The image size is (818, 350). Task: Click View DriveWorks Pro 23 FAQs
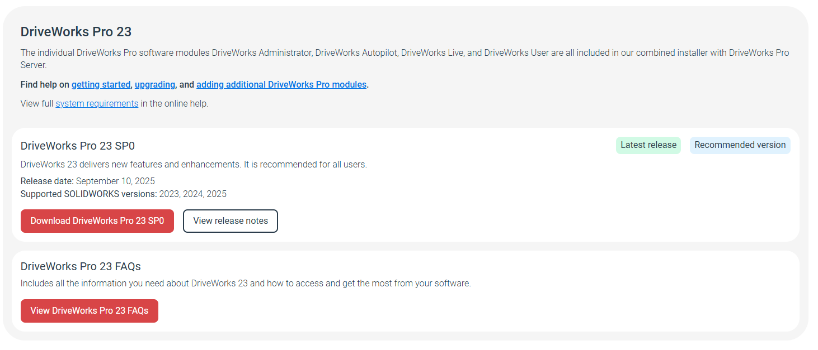pos(89,311)
